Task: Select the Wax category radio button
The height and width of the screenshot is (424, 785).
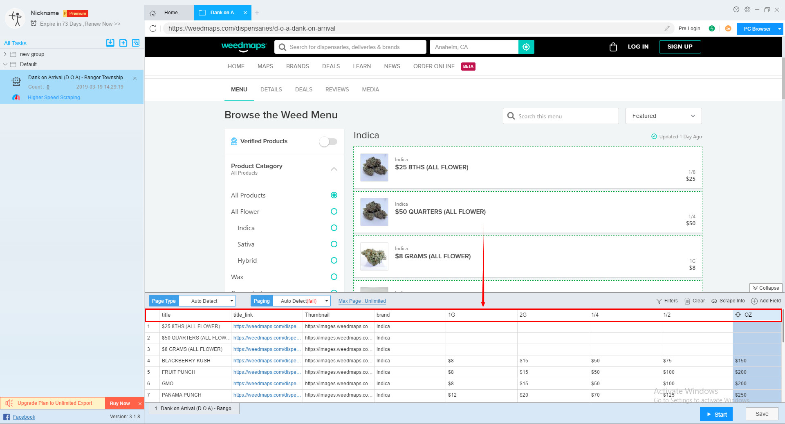Action: pos(334,277)
